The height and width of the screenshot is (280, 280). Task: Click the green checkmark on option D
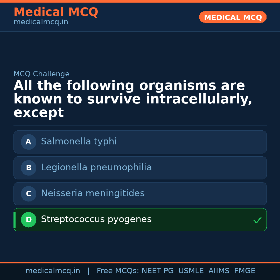pos(257,220)
